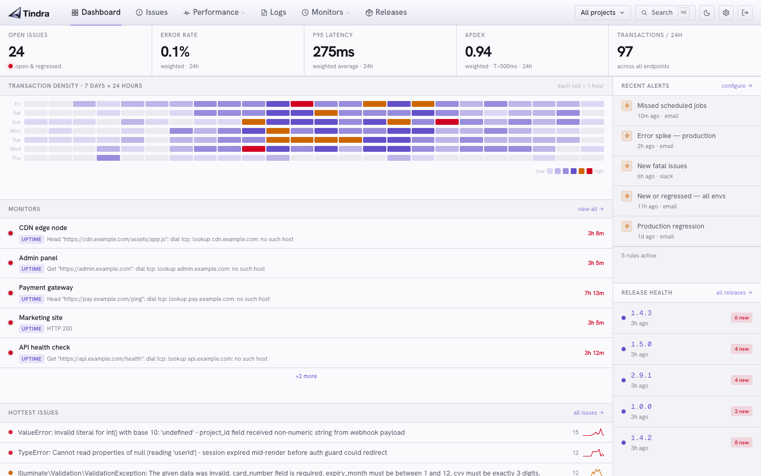This screenshot has width=761, height=476.
Task: Open release 2.9.1
Action: click(687, 380)
